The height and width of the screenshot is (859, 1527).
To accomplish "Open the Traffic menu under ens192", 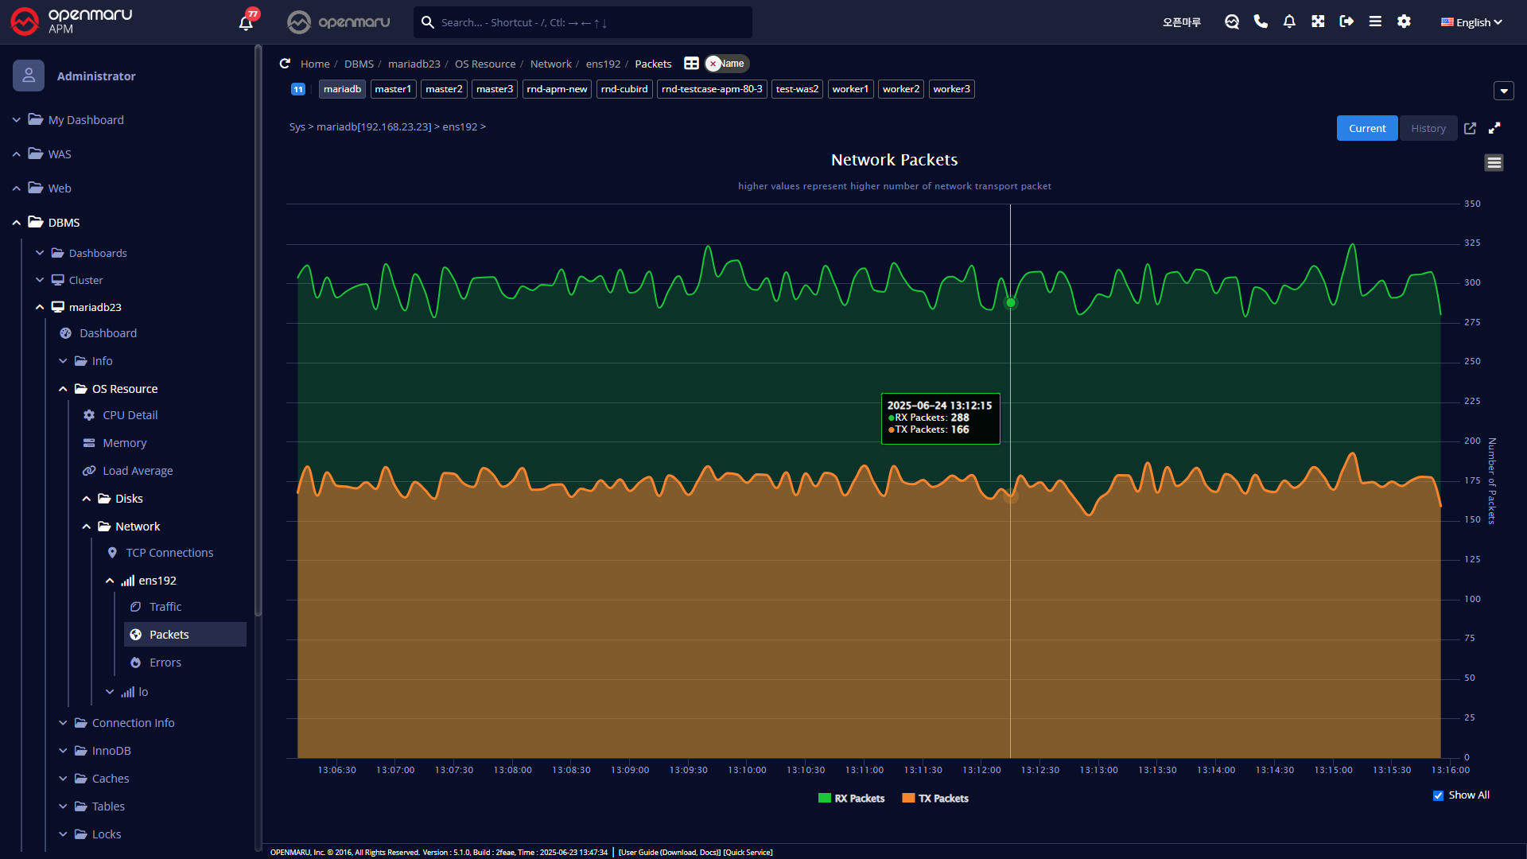I will (x=165, y=607).
